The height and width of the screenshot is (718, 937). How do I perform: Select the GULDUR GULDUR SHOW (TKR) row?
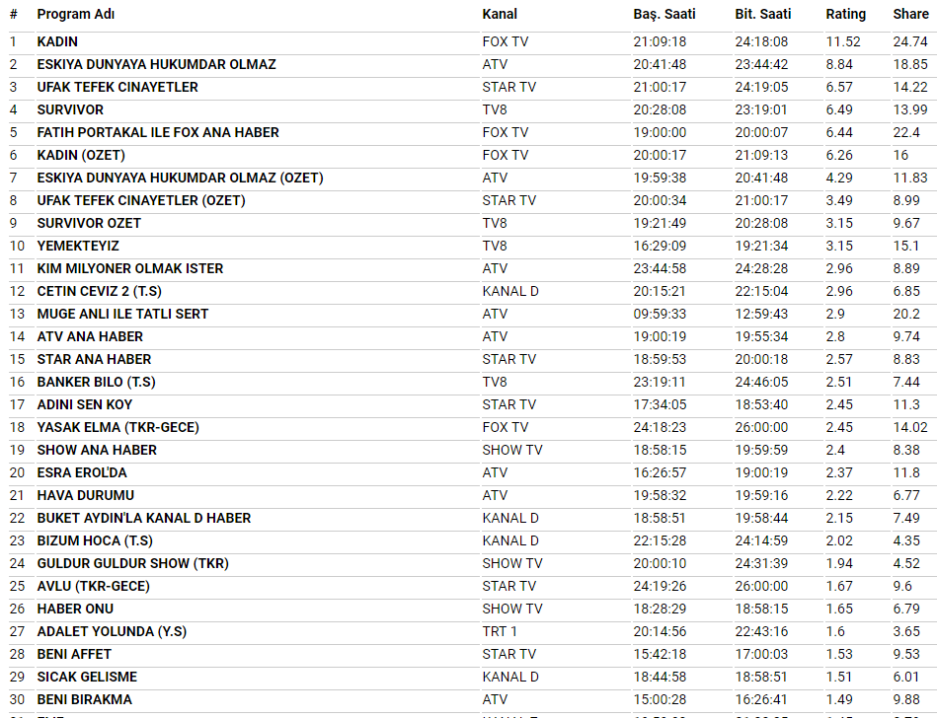[x=132, y=563]
